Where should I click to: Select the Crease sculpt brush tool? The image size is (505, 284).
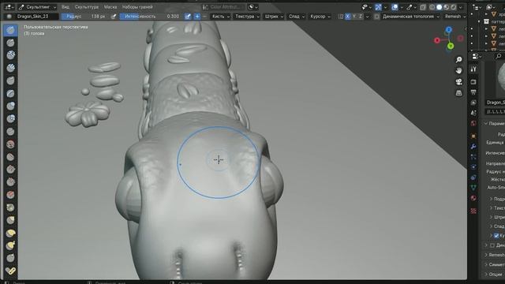click(x=10, y=132)
